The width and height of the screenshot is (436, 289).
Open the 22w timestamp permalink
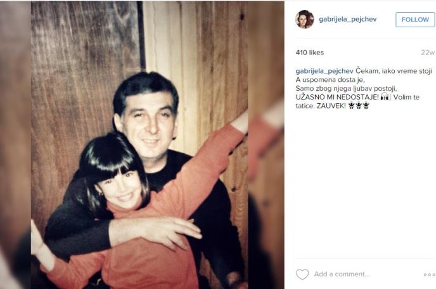428,53
